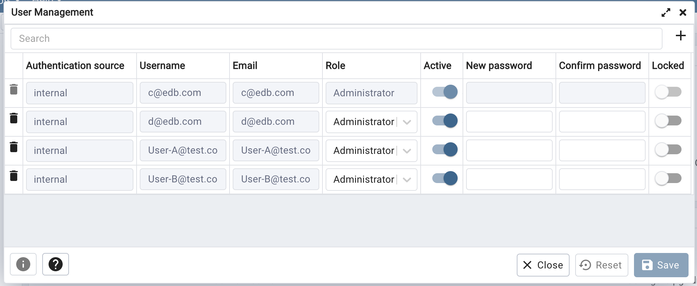Delete the d@edb.com user row
This screenshot has width=697, height=286.
pos(14,118)
